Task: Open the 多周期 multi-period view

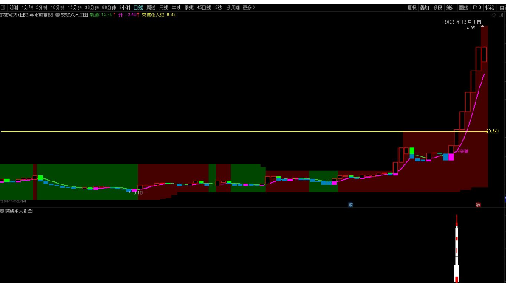Action: tap(233, 7)
